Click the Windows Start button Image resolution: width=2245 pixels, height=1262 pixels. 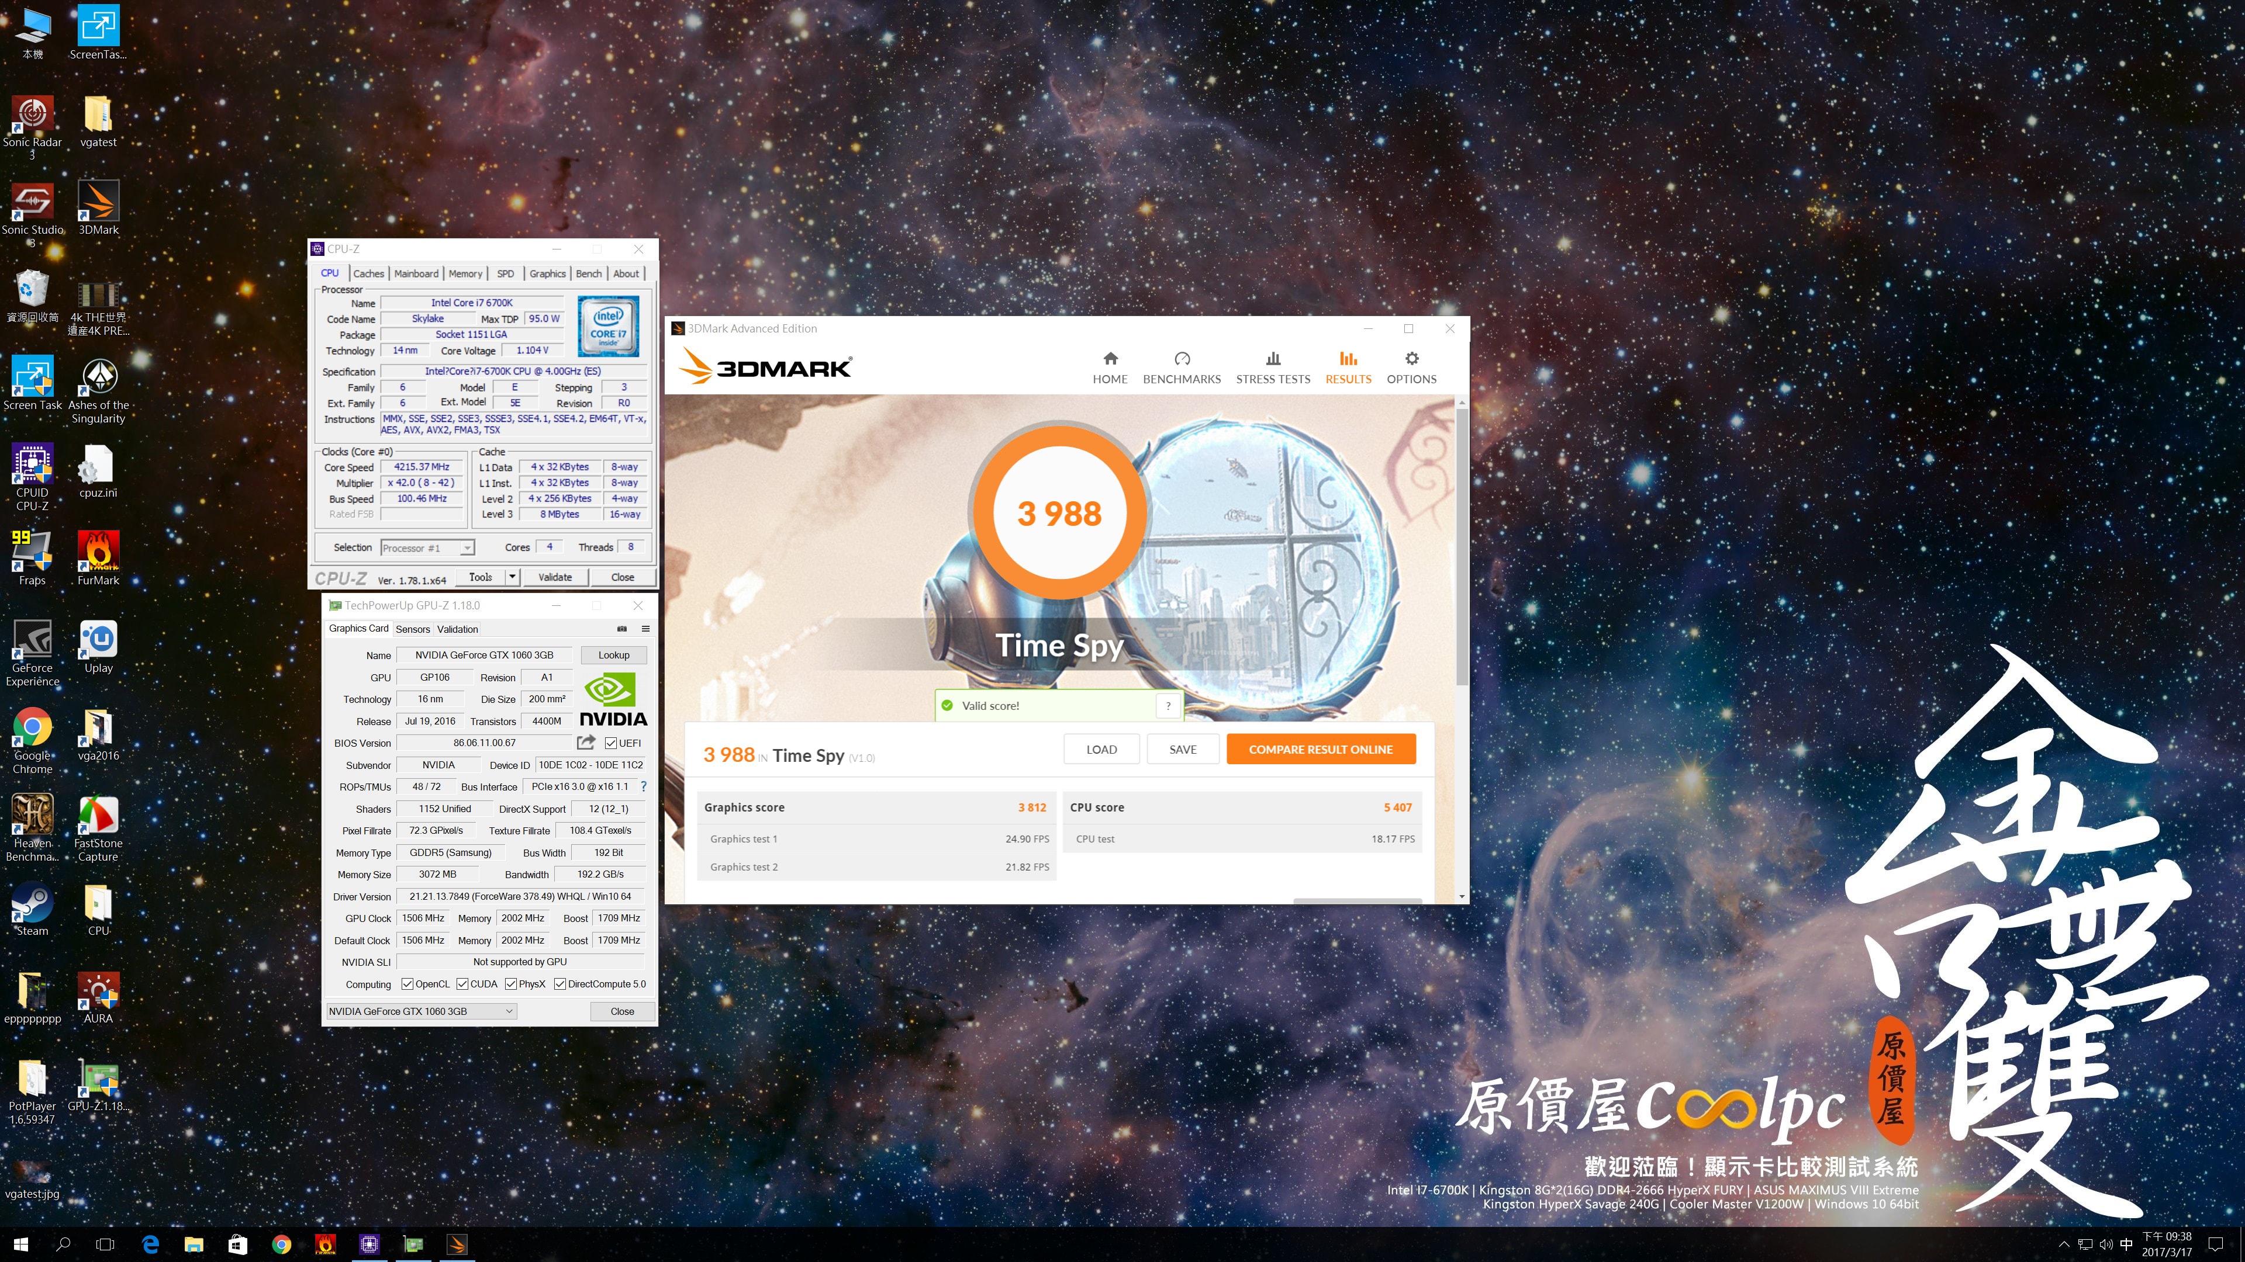tap(21, 1244)
